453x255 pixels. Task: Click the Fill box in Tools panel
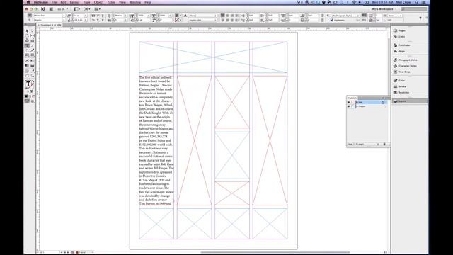click(28, 84)
